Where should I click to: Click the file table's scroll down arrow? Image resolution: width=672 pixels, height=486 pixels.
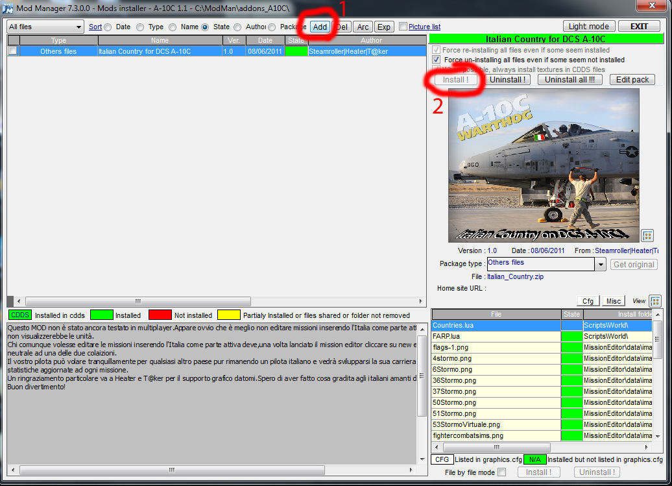[658, 436]
